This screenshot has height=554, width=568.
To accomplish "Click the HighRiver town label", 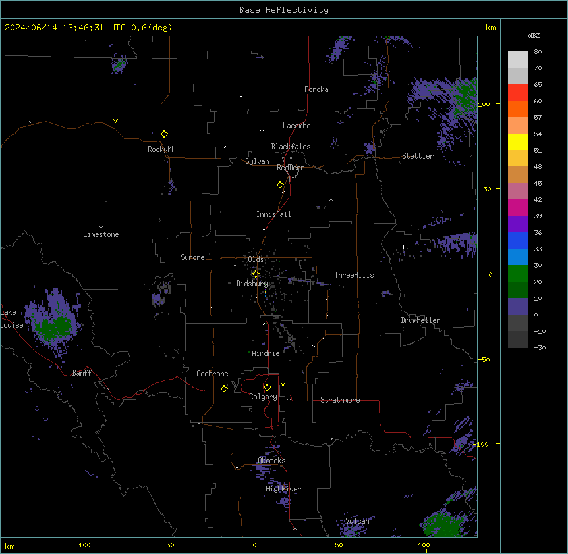I will [x=283, y=489].
